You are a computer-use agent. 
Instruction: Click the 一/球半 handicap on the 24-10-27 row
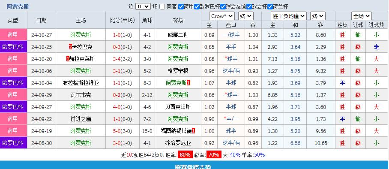tap(231, 35)
